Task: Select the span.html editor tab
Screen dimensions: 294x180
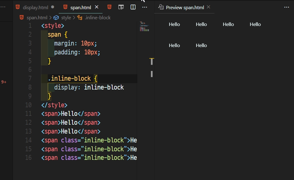Action: (81, 8)
